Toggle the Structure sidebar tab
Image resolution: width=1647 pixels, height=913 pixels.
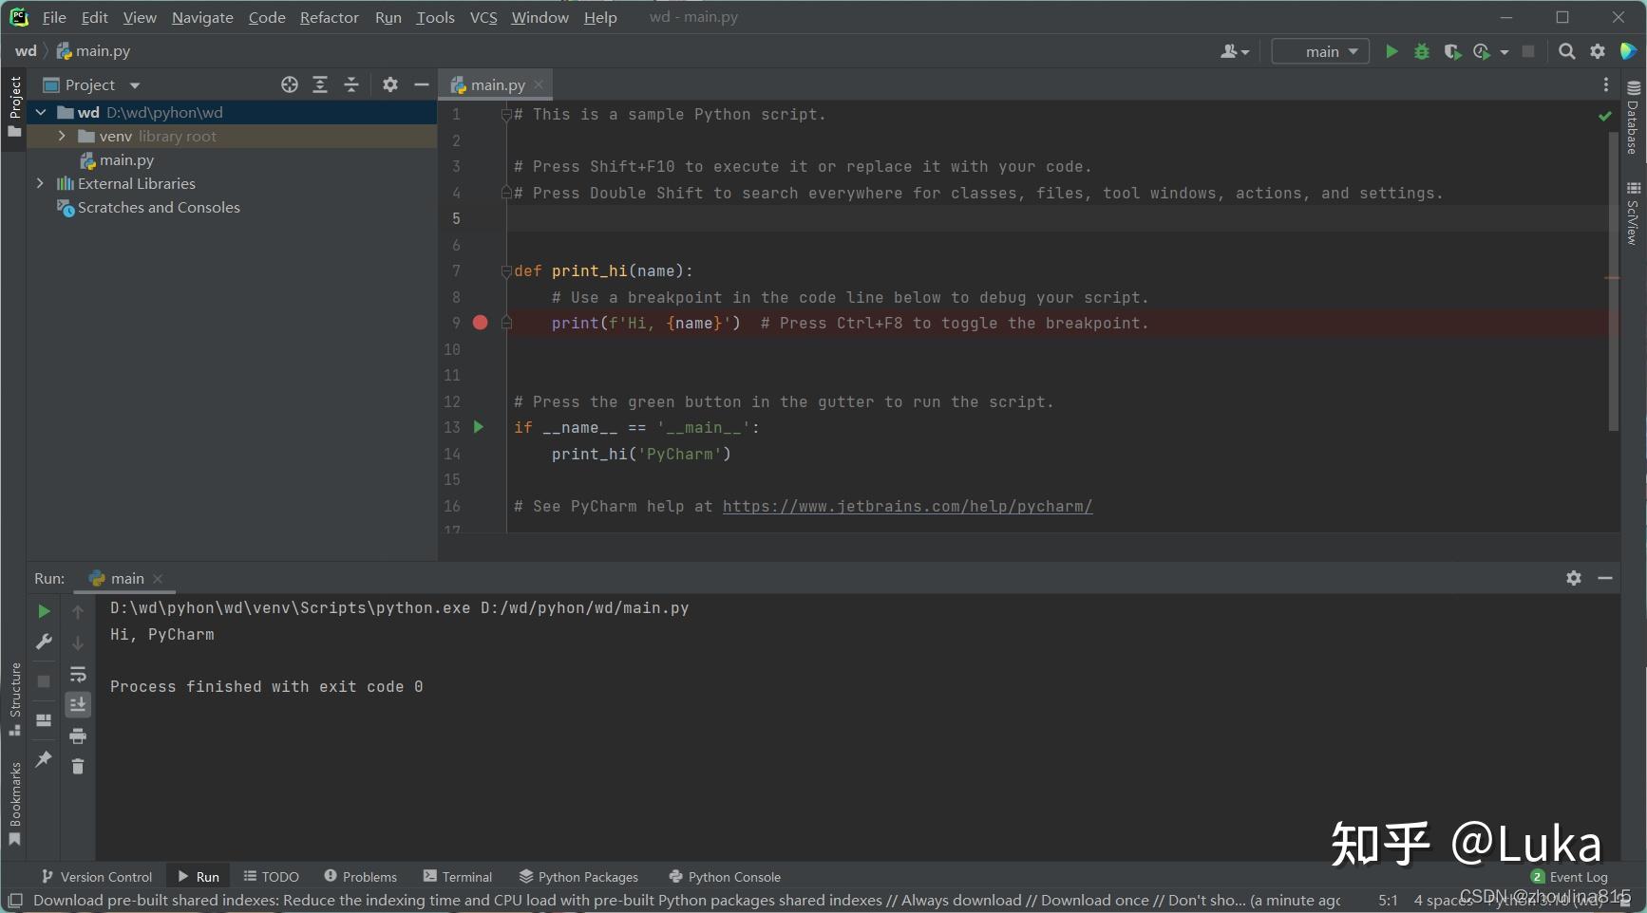click(x=14, y=699)
